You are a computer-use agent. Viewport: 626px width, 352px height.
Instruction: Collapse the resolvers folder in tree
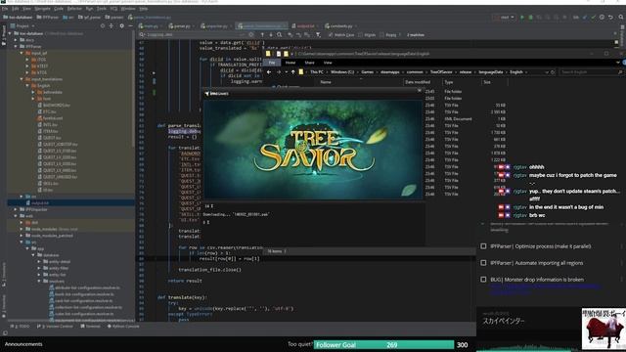pyautogui.click(x=39, y=281)
